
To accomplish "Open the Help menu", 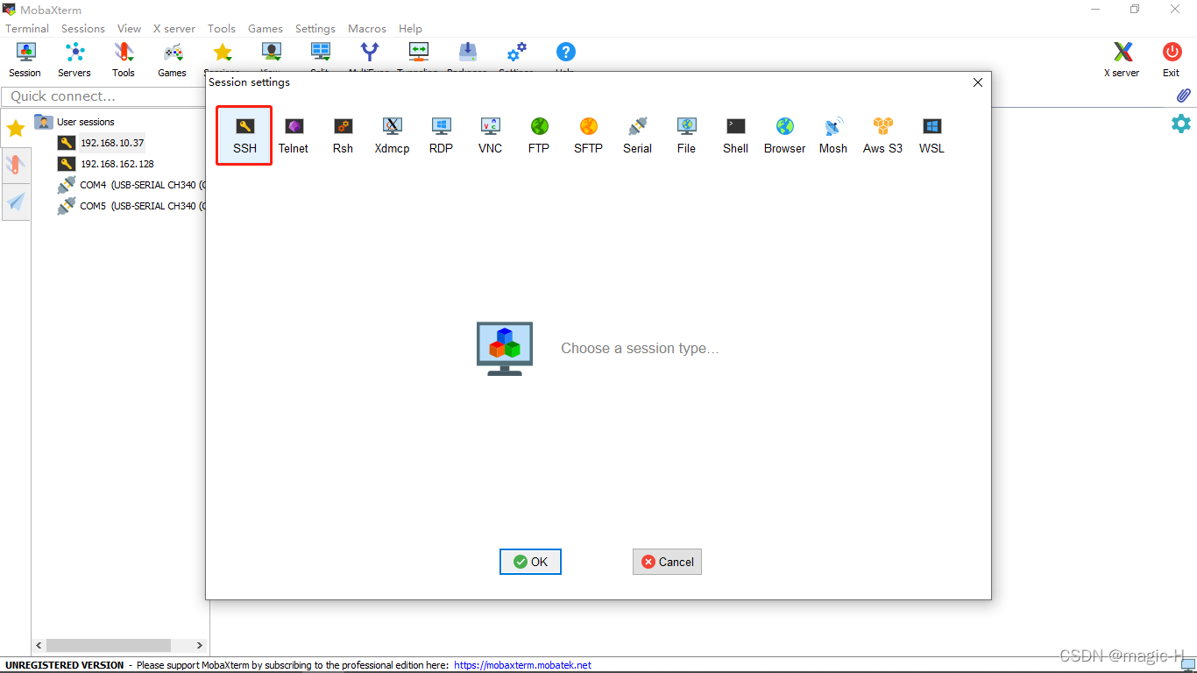I will 410,28.
